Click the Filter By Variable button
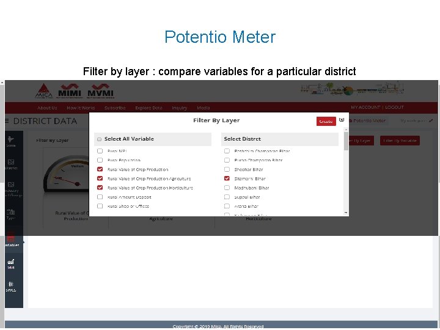 400,141
